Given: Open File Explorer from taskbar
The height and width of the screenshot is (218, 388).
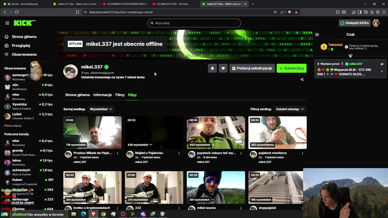Looking at the screenshot, I should coord(73,214).
